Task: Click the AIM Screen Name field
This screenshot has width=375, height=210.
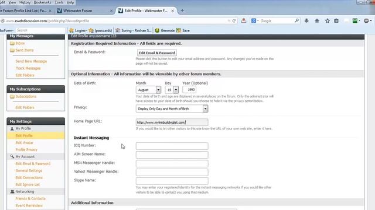Action: tap(172, 155)
